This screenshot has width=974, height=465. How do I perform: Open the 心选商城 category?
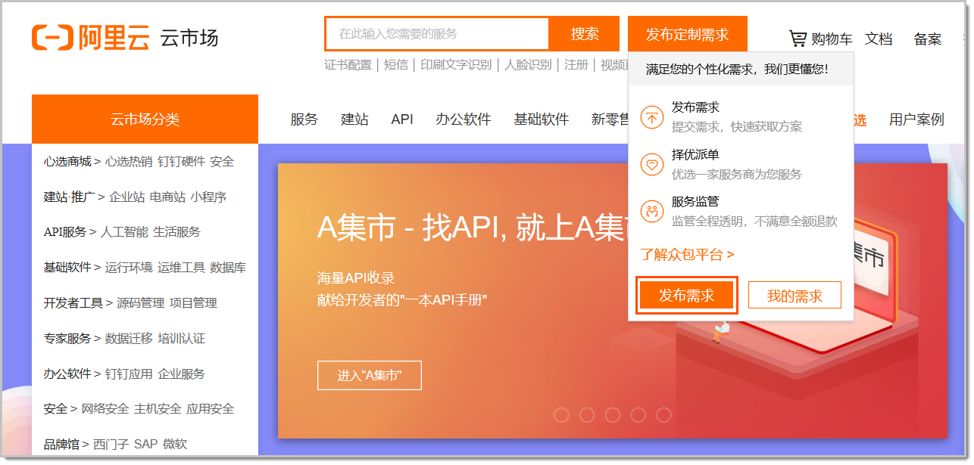[67, 162]
